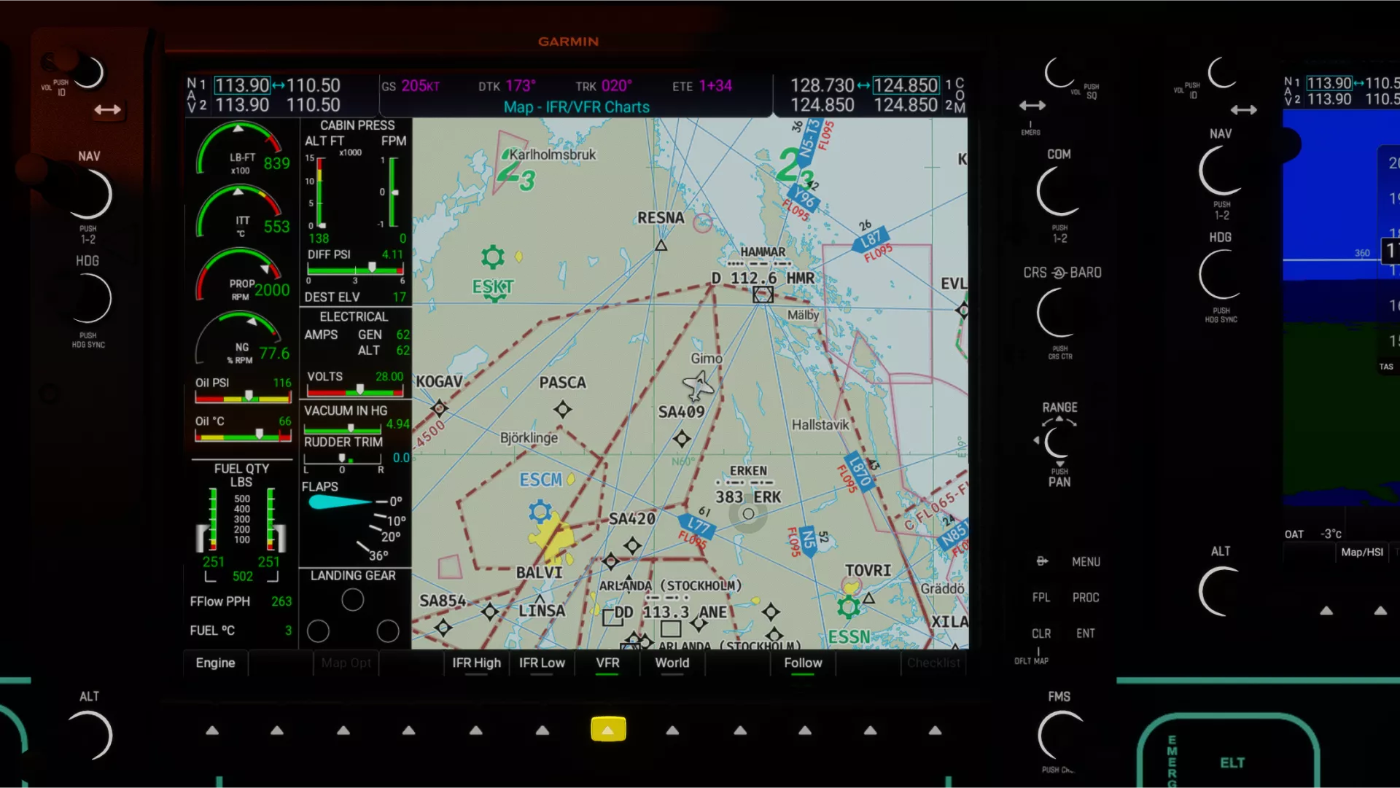The image size is (1400, 788).
Task: Switch to the Engine page
Action: pos(214,663)
